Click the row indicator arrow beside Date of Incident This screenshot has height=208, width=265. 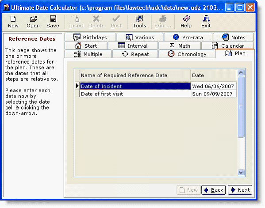coord(77,86)
